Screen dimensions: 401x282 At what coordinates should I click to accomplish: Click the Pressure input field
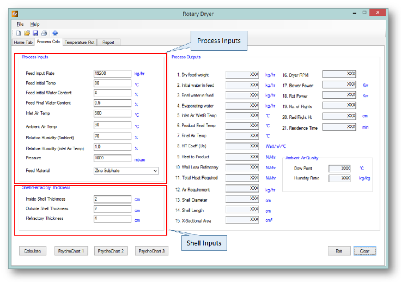tap(113, 158)
